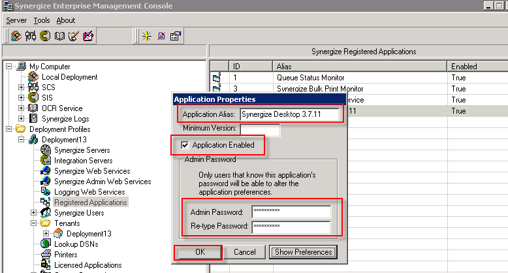Click the SIS tree node icon

click(33, 97)
